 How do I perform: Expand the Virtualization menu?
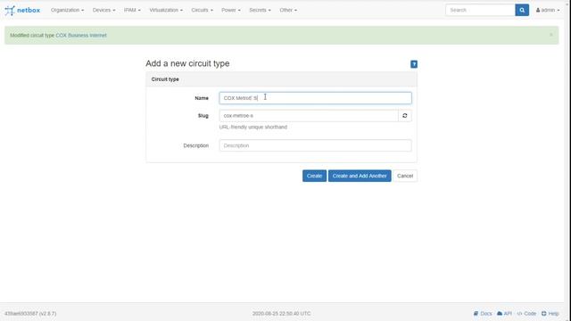166,10
